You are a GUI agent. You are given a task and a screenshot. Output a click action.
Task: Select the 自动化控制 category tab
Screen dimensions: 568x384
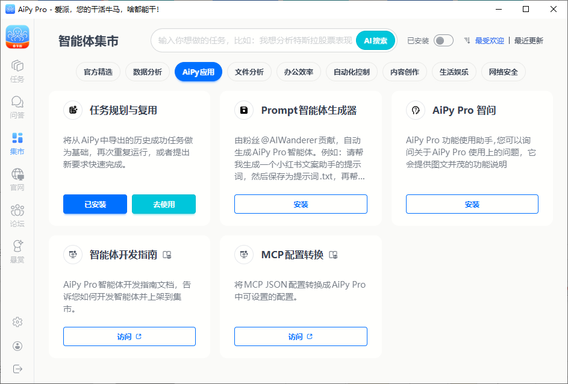click(x=352, y=72)
